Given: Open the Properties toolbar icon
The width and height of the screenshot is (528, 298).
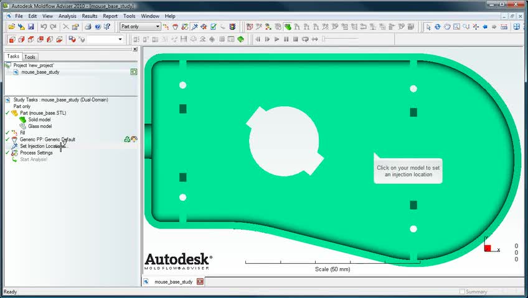Looking at the screenshot, I should click(x=75, y=27).
